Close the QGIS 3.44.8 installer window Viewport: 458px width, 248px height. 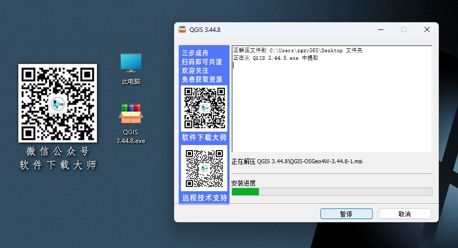[427, 29]
